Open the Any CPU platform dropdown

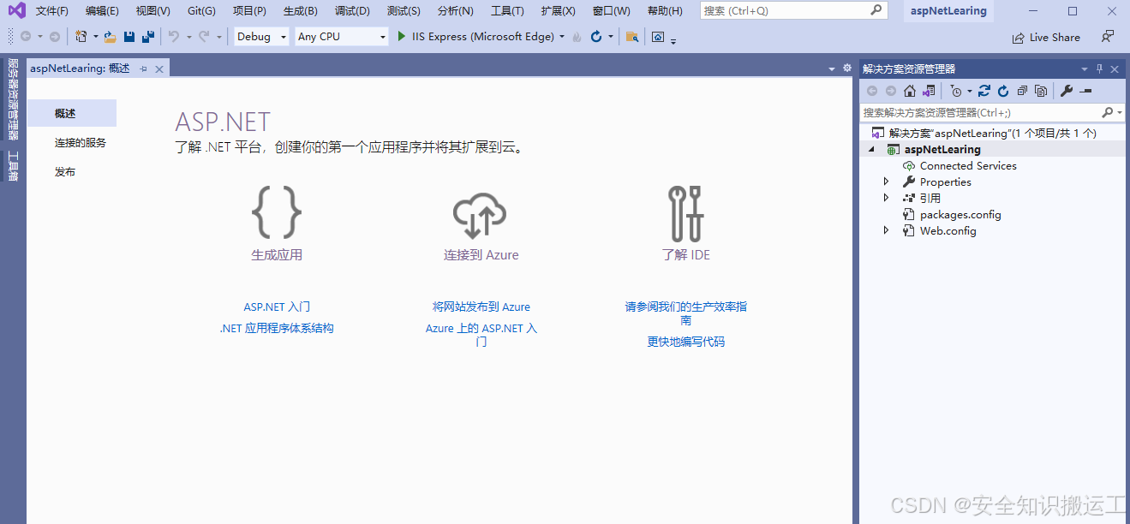pos(383,37)
